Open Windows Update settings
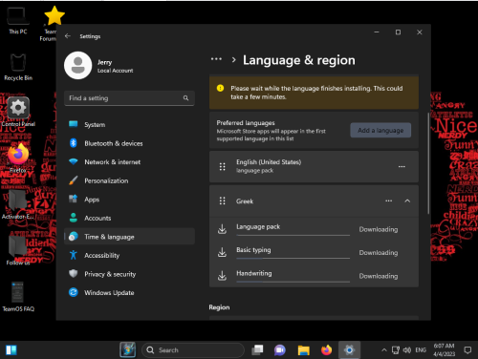The image size is (478, 359). [x=129, y=292]
